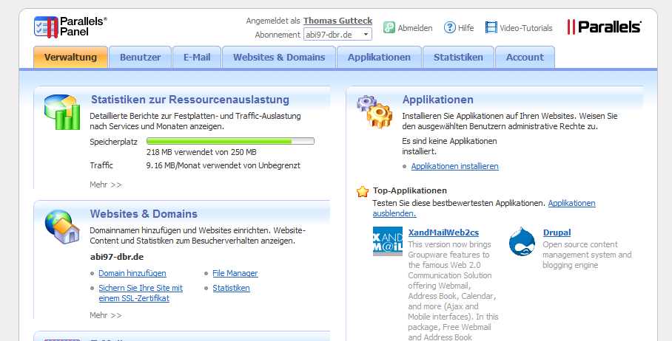Click the Websites & Domains globe house icon
The height and width of the screenshot is (341, 672).
click(63, 227)
